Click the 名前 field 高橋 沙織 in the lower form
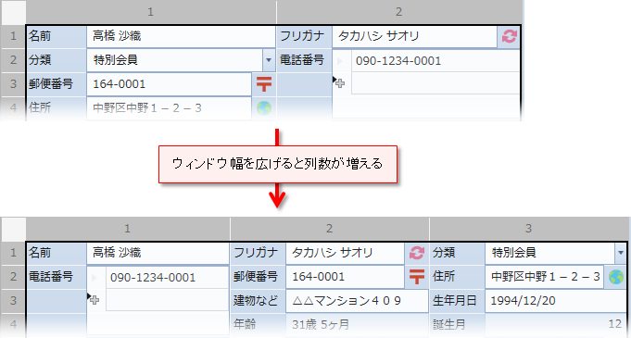This screenshot has width=631, height=338. [x=158, y=253]
